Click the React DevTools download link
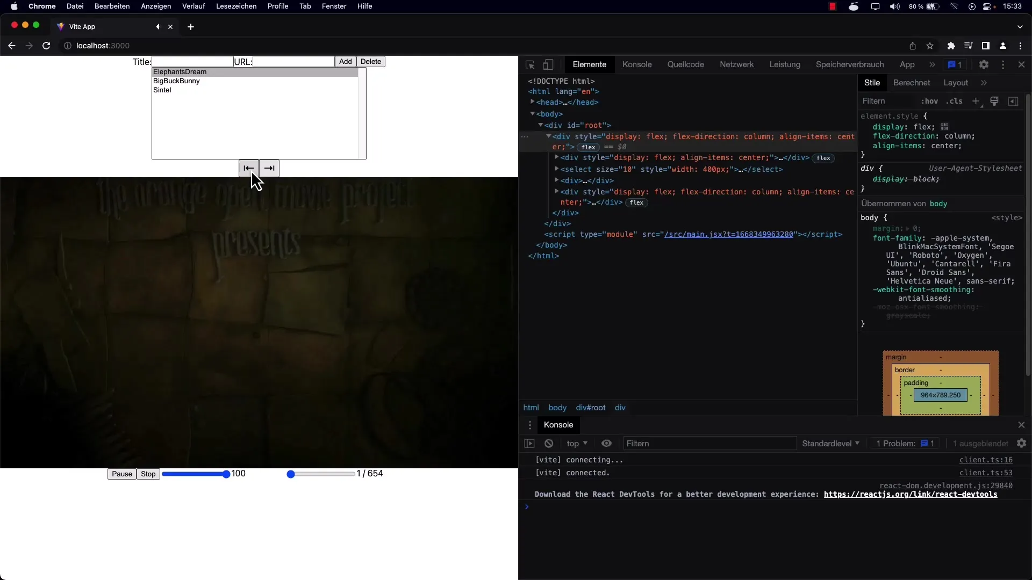1032x580 pixels. click(x=910, y=494)
